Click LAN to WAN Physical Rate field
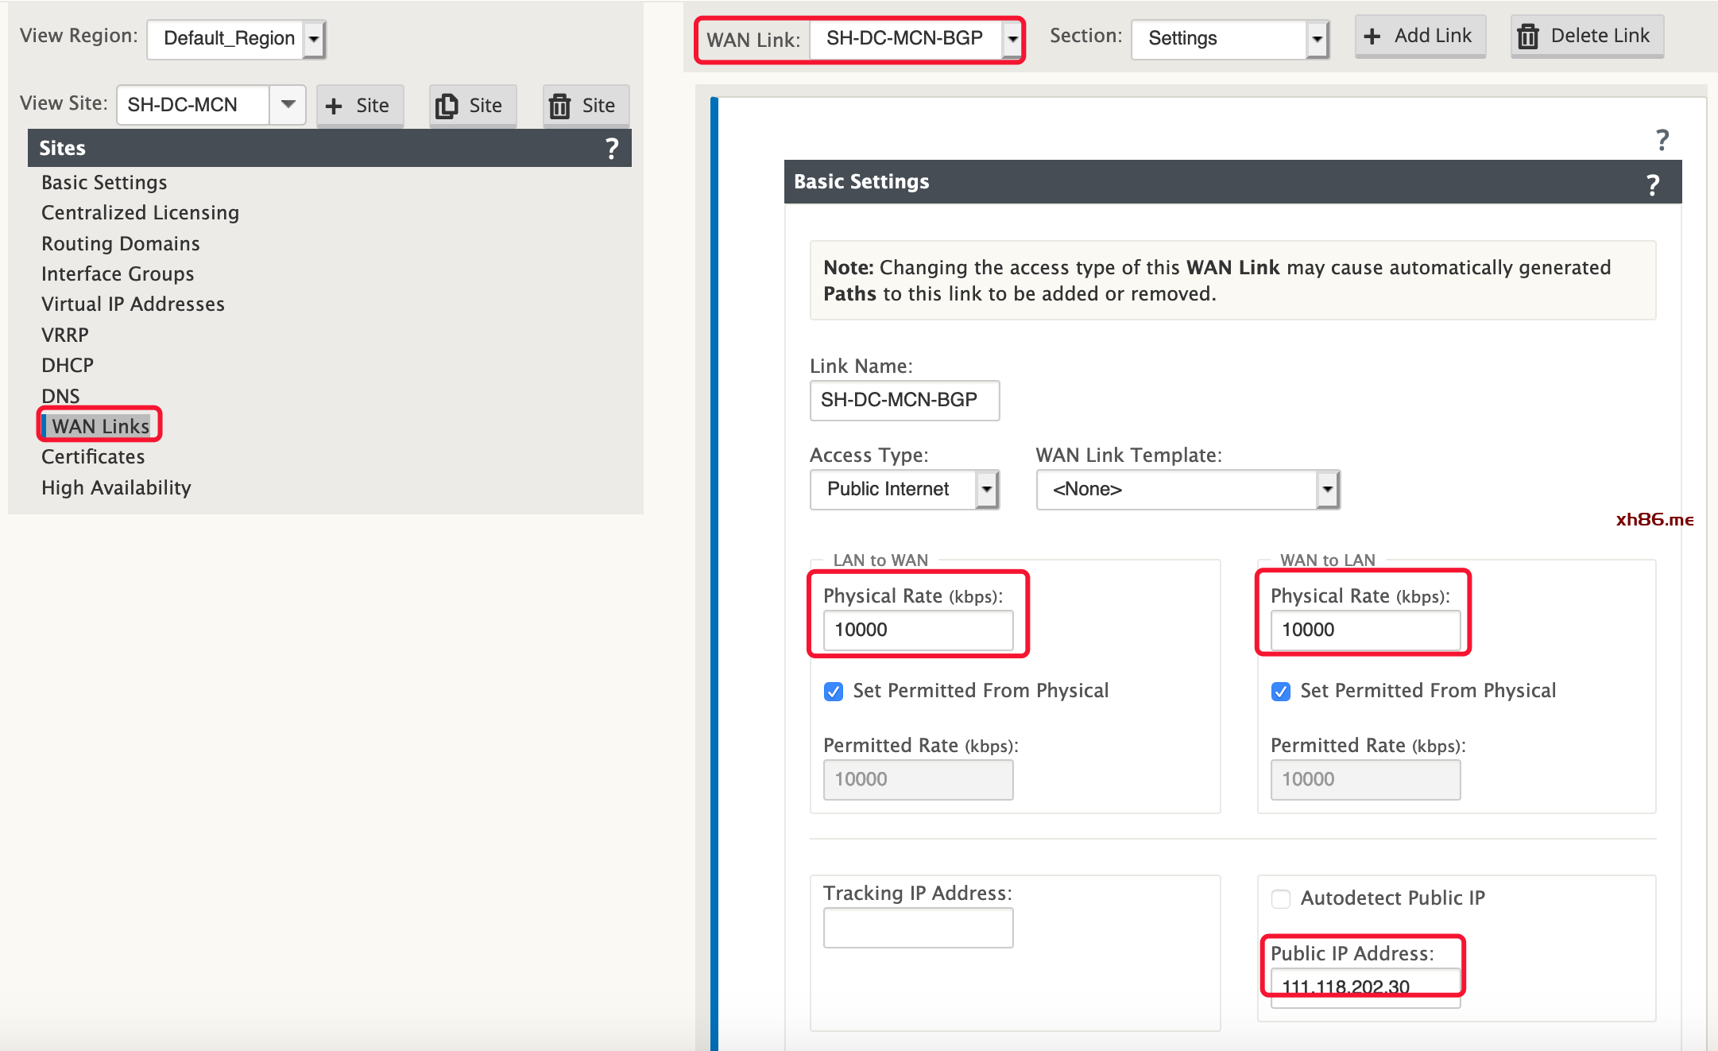This screenshot has height=1051, width=1718. [918, 630]
